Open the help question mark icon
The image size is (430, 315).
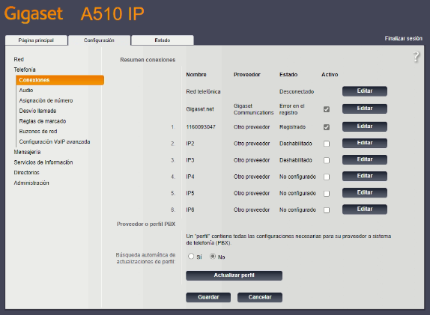tap(416, 57)
